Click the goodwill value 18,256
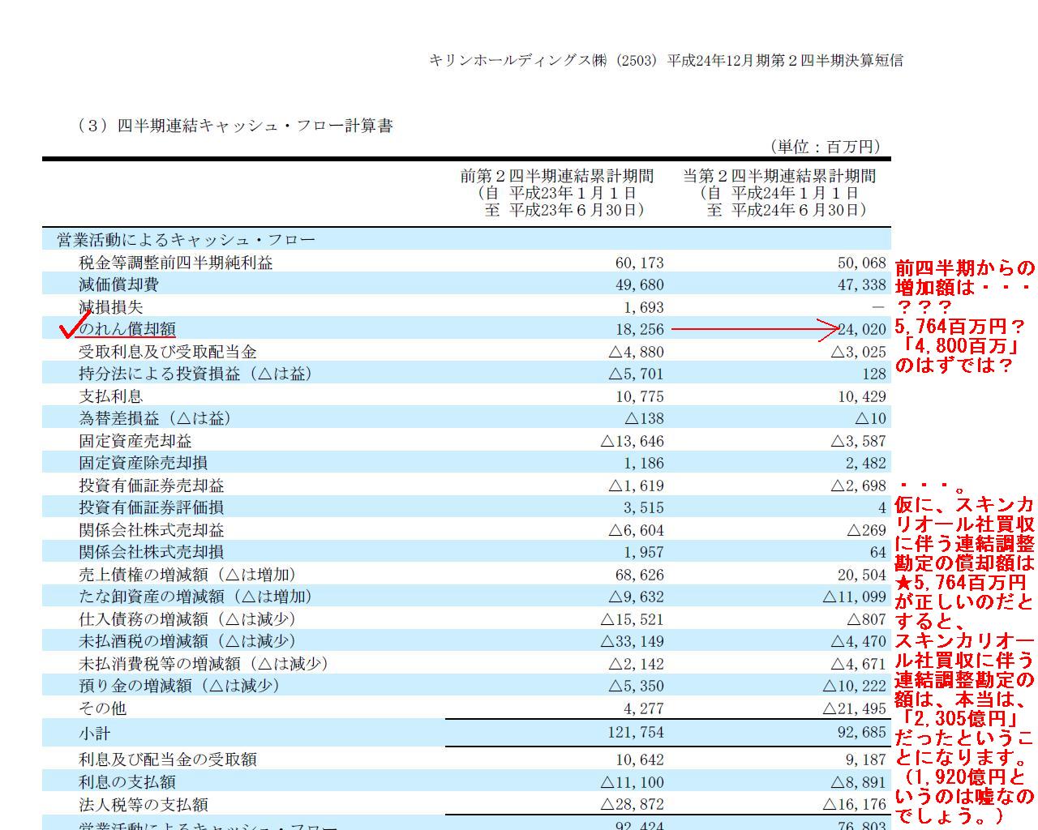1038x830 pixels. pos(640,329)
